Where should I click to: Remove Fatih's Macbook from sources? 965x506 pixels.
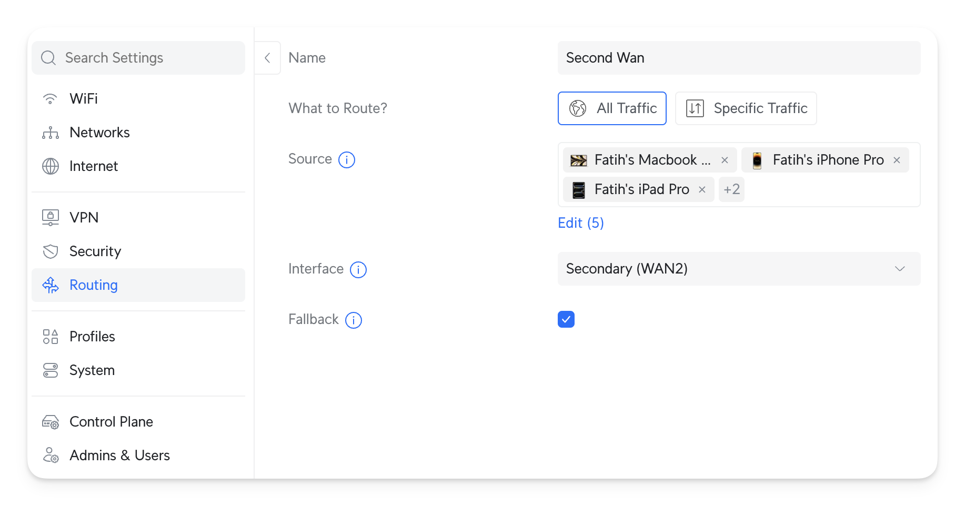click(725, 160)
